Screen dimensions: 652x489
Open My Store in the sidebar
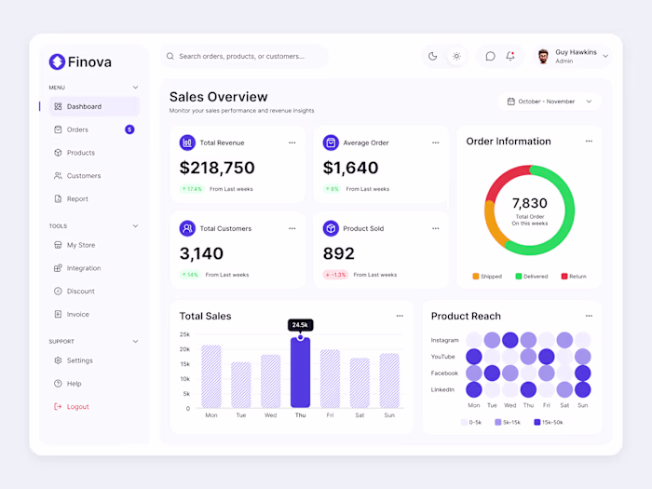[x=94, y=245]
